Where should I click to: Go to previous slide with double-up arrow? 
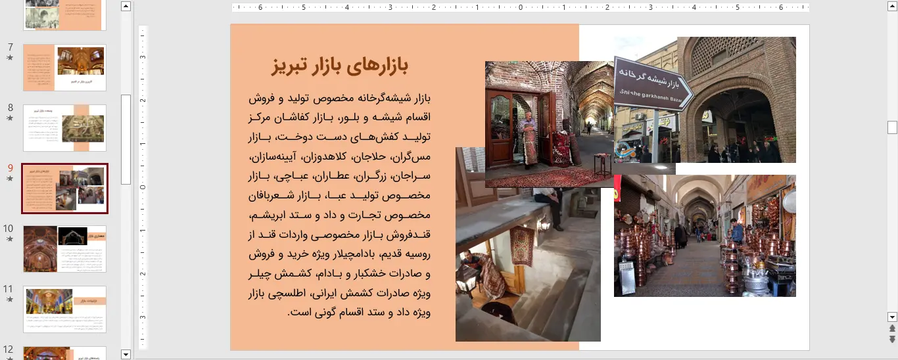click(x=892, y=328)
